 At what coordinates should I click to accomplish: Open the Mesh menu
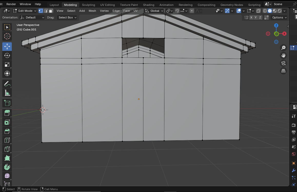(92, 11)
